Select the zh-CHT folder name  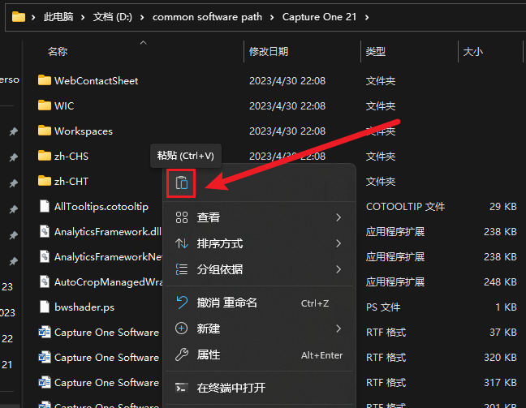pos(71,182)
